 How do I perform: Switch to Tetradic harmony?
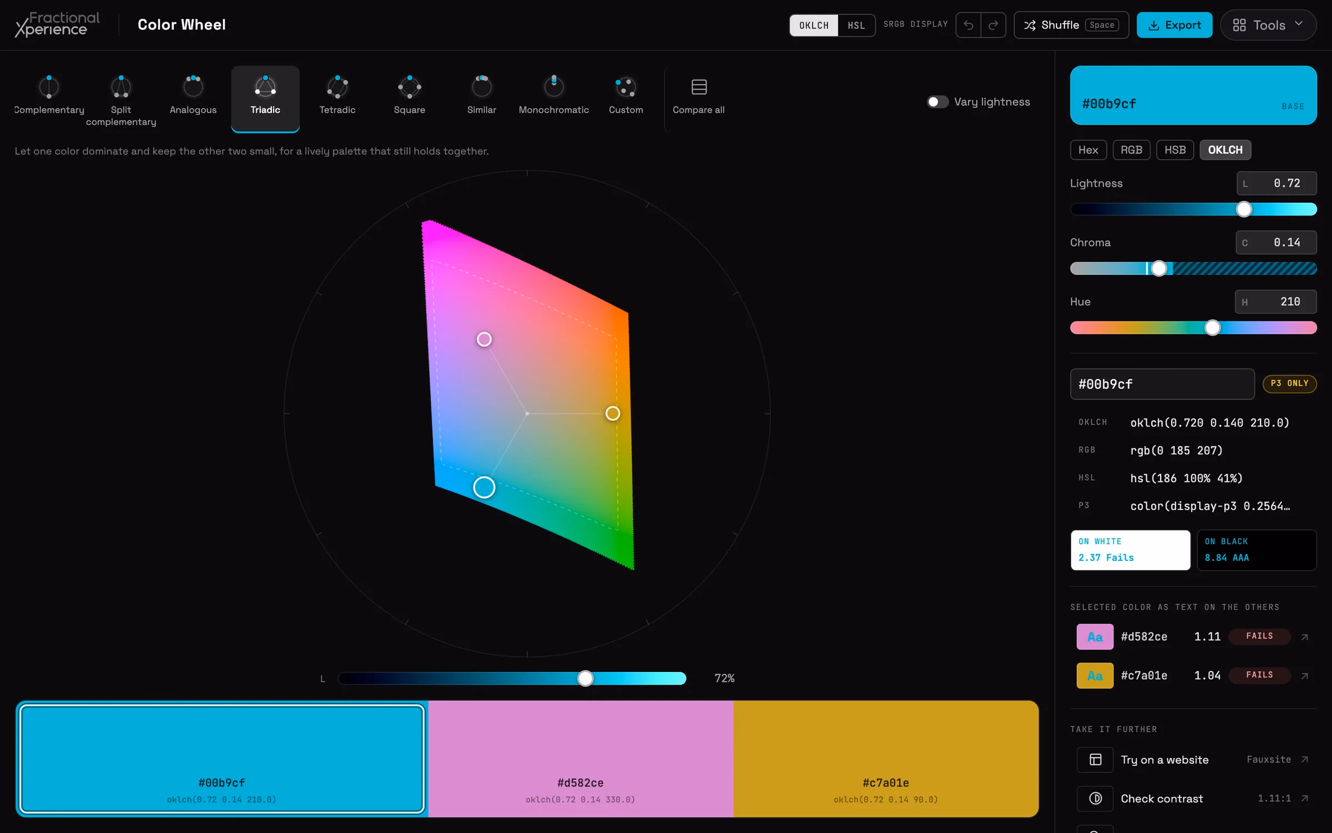337,100
